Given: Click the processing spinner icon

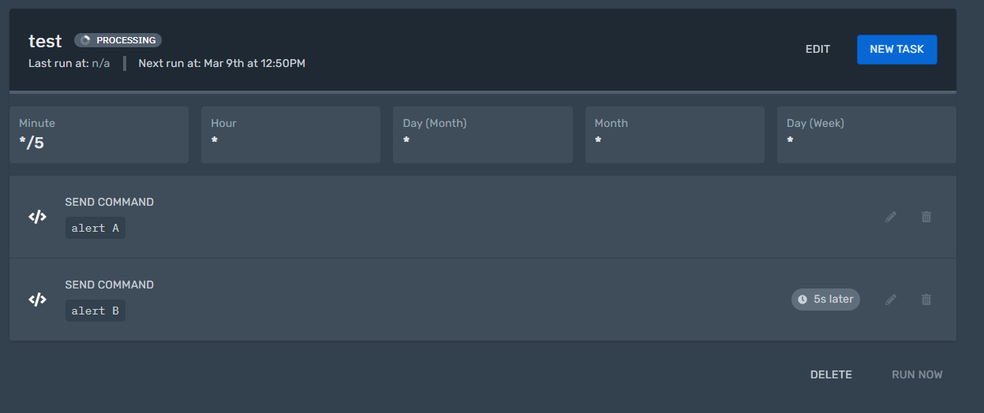Looking at the screenshot, I should pyautogui.click(x=86, y=40).
